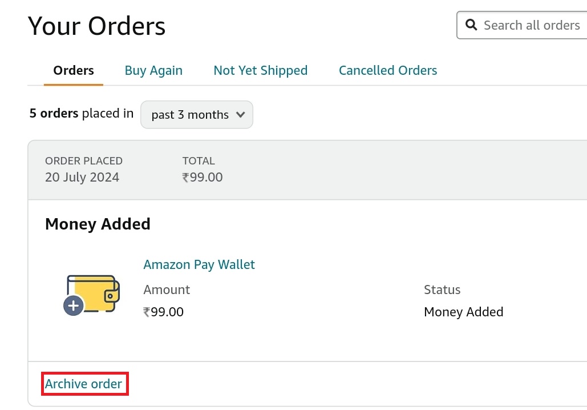The width and height of the screenshot is (587, 410).
Task: Switch to the Buy Again tab
Action: 153,70
